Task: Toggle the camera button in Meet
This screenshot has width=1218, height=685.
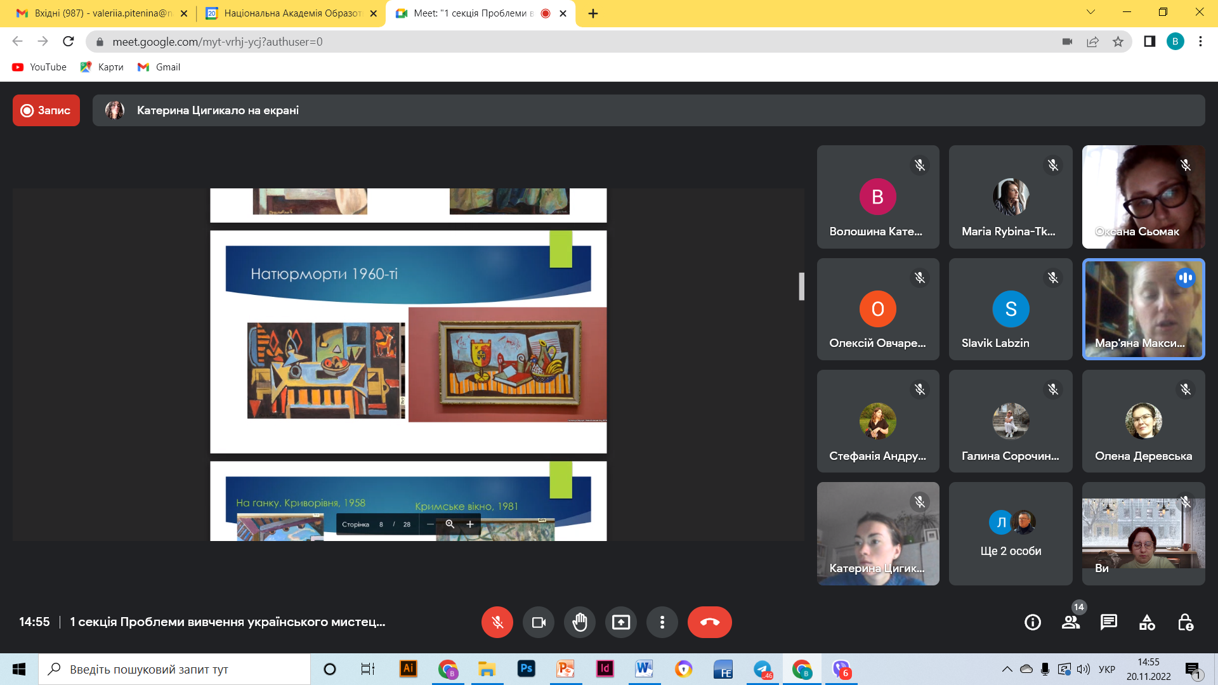Action: point(539,622)
